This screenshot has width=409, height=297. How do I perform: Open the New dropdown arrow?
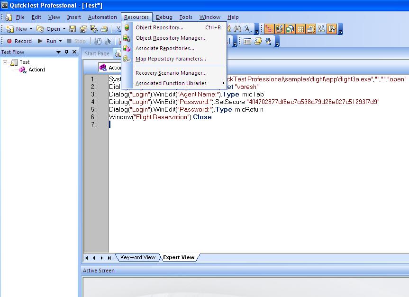pos(31,29)
